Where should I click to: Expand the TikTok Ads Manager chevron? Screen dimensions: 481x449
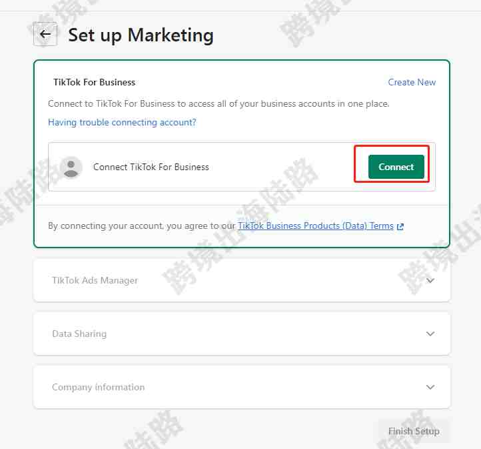[x=430, y=280]
